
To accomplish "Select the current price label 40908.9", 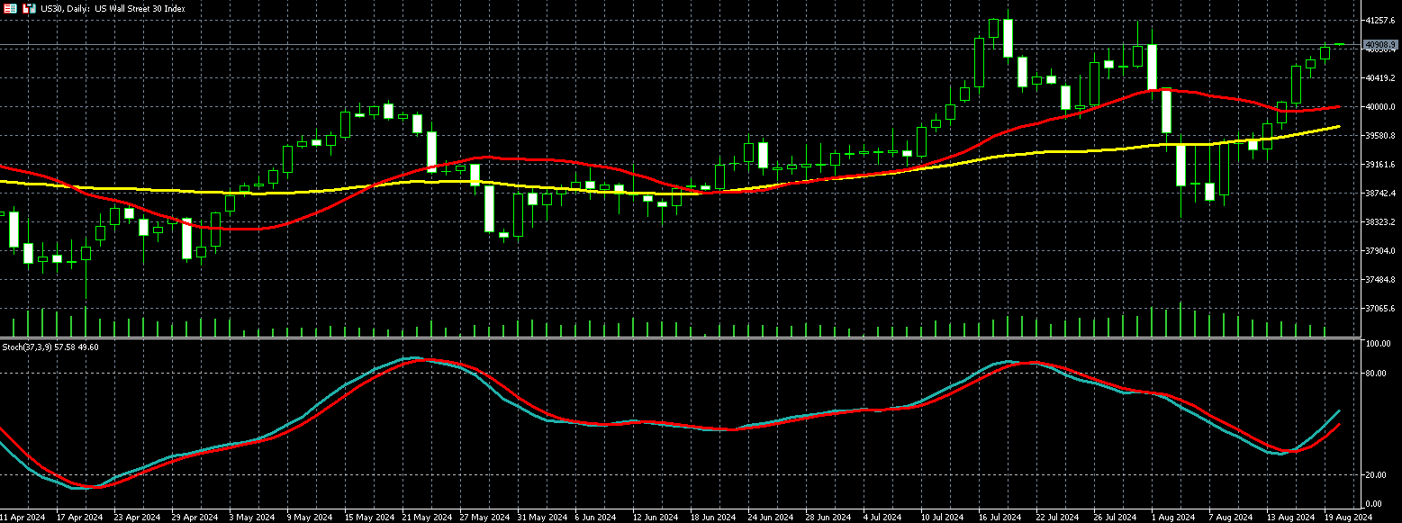I will coord(1379,44).
